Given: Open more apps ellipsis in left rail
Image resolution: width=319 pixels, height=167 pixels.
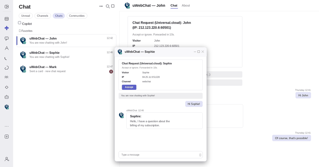Looking at the screenshot, I should pyautogui.click(x=7, y=126).
